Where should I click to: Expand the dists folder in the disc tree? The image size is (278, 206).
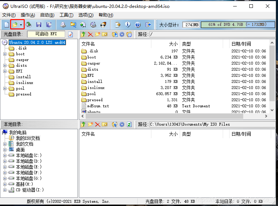pos(5,65)
